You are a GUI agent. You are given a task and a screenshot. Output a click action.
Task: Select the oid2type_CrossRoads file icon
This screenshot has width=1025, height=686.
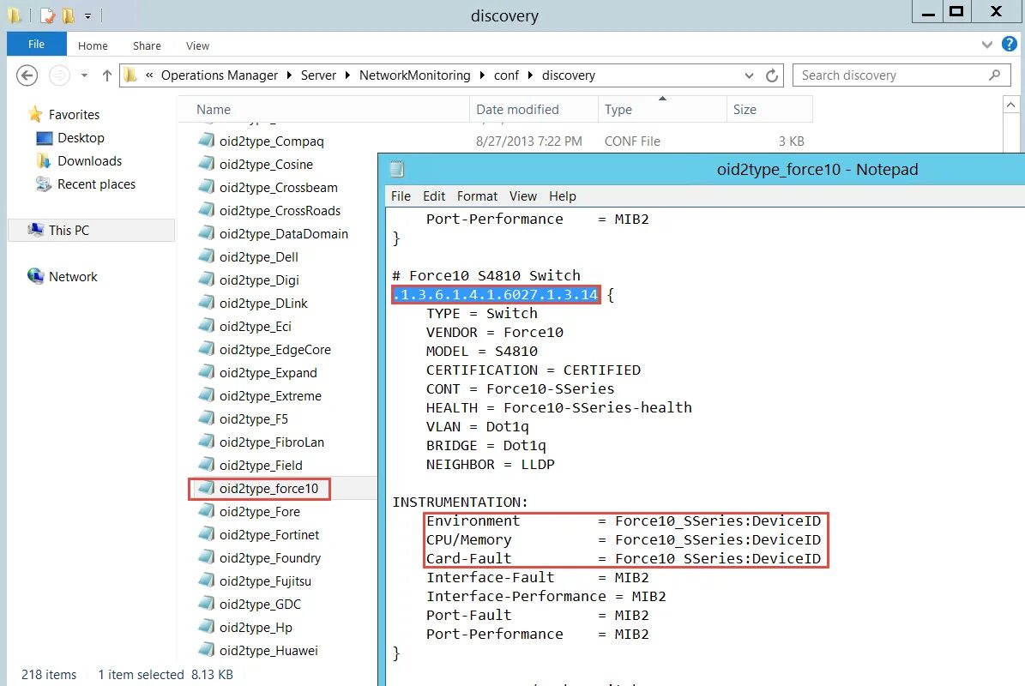click(x=207, y=210)
